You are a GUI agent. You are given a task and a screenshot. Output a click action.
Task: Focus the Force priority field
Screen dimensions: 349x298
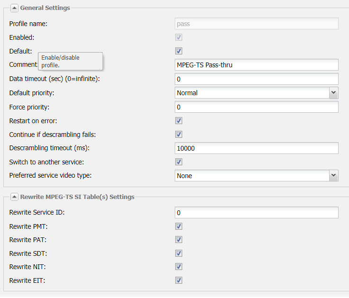pyautogui.click(x=256, y=107)
